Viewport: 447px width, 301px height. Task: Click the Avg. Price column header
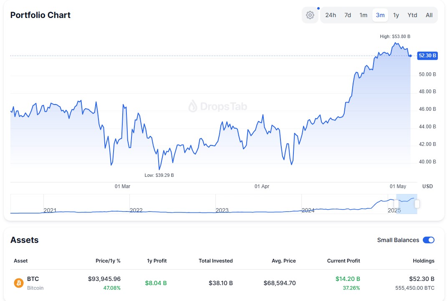tap(283, 260)
